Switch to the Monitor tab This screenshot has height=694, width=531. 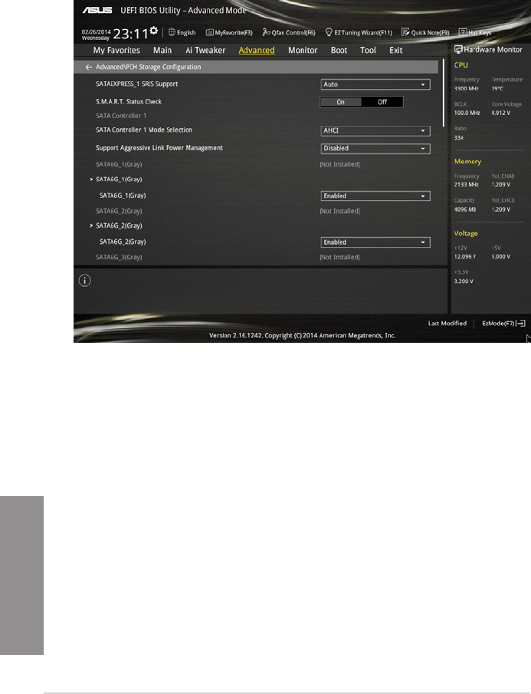[303, 51]
